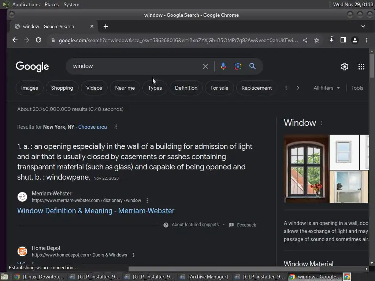Switch to Linux_Downloa taskbar window
The image size is (375, 281).
(x=39, y=277)
